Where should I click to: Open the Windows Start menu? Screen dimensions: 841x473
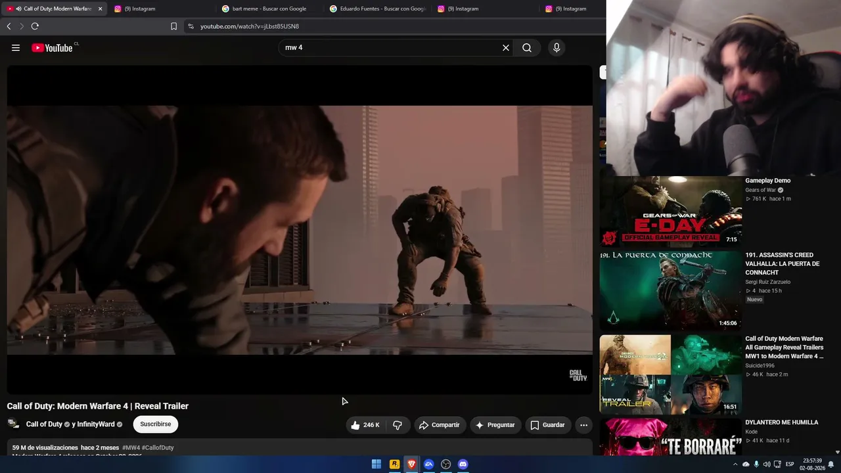click(376, 464)
